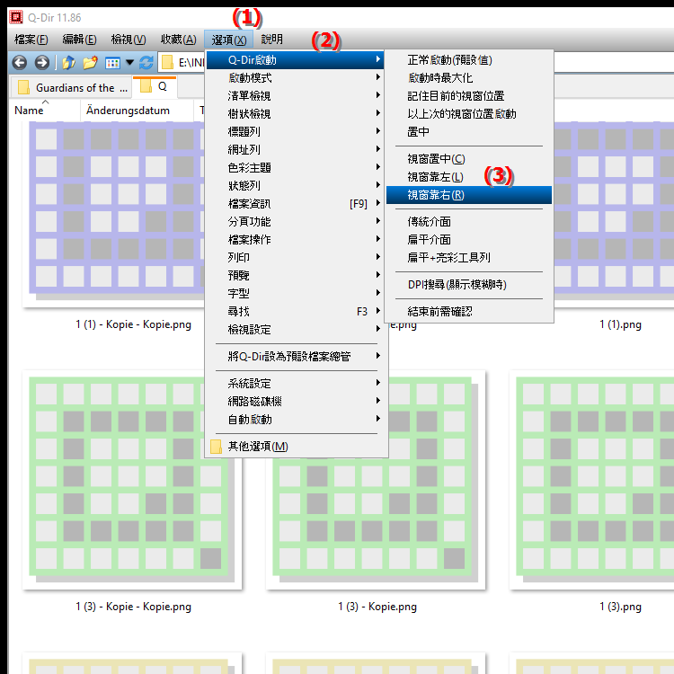
Task: Open the 預覽 submenu
Action: pos(296,276)
